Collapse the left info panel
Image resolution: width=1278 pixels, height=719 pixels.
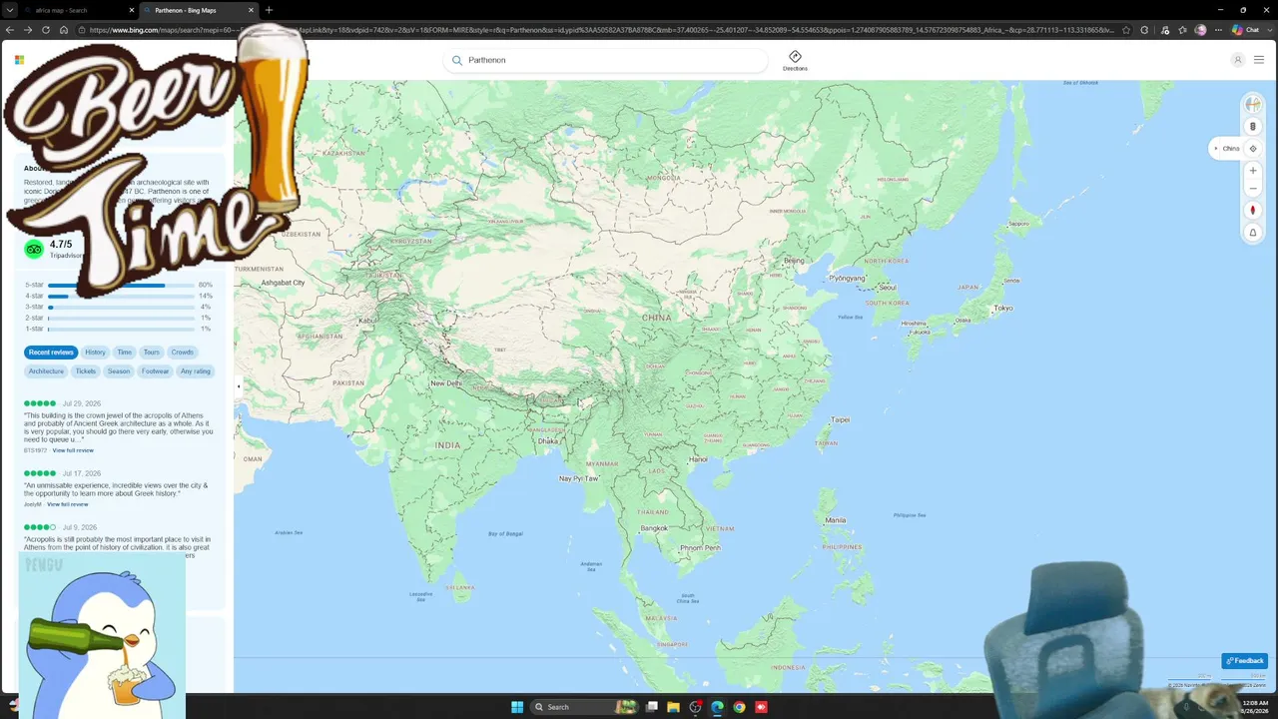(x=238, y=386)
